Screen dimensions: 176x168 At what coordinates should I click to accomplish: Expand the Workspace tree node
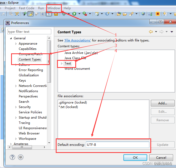[16, 139]
